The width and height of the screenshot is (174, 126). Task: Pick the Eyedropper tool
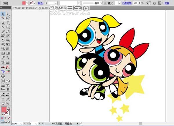pos(3,58)
